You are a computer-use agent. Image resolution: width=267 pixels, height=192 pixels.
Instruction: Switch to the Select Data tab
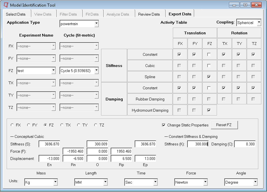[16, 14]
